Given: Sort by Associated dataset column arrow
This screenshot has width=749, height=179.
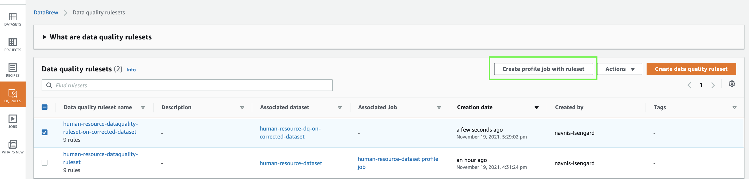Looking at the screenshot, I should pyautogui.click(x=340, y=108).
